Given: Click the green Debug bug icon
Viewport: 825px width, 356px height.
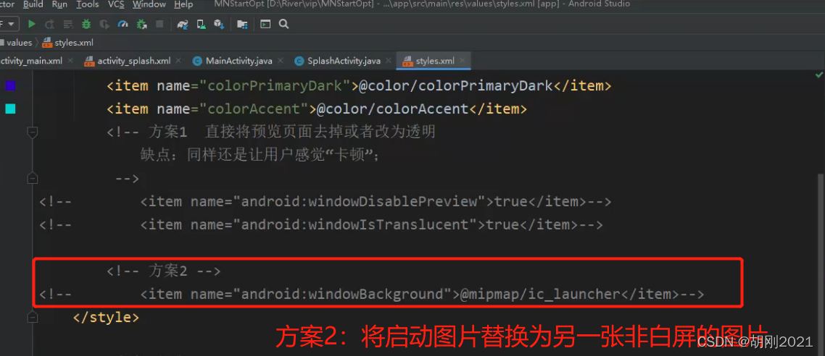Looking at the screenshot, I should 86,24.
